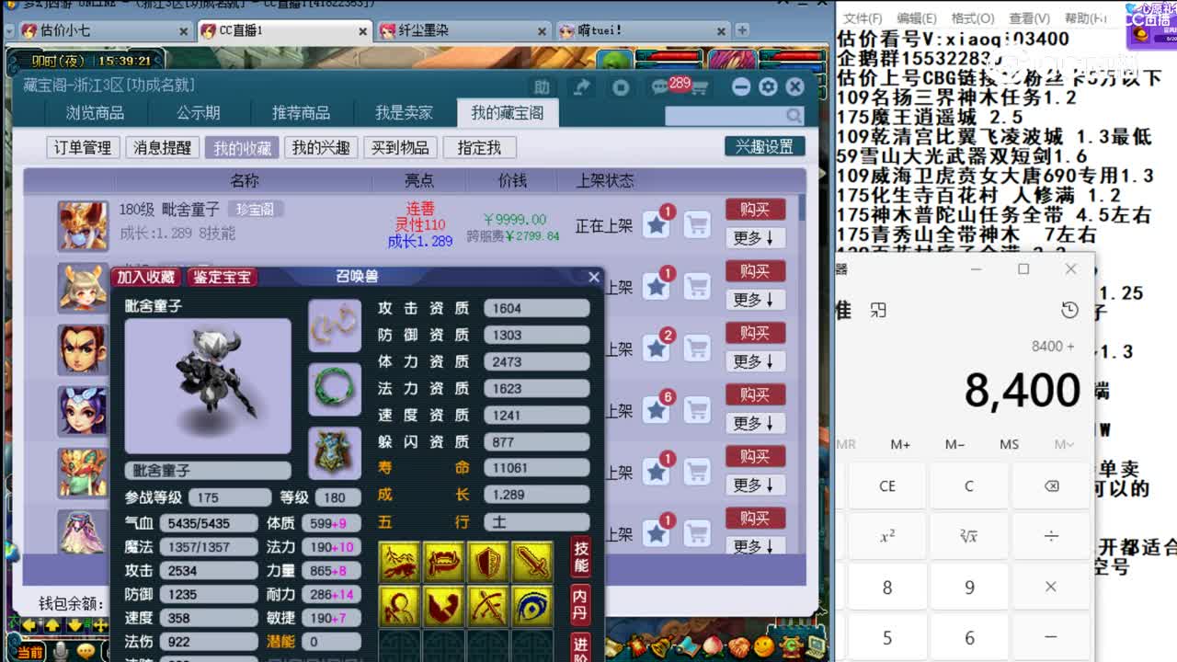Image resolution: width=1177 pixels, height=662 pixels.
Task: Click the search input field in treasure window
Action: [x=726, y=116]
